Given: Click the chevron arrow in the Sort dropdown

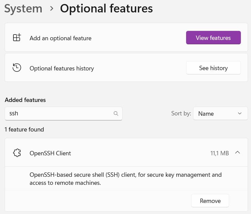Looking at the screenshot, I should click(240, 113).
